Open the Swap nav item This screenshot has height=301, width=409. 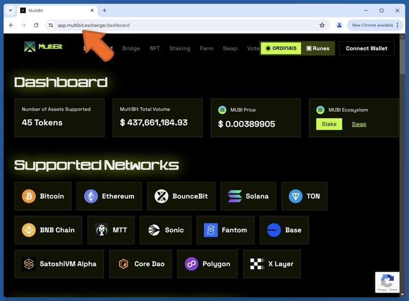click(x=230, y=48)
